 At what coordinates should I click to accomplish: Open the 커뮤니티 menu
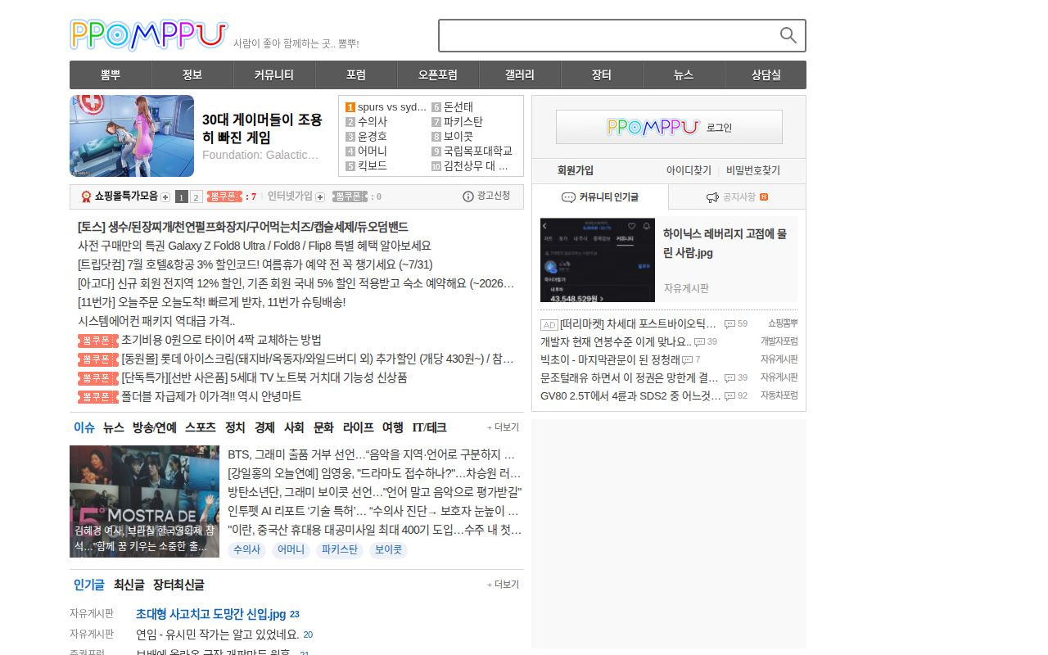[274, 75]
